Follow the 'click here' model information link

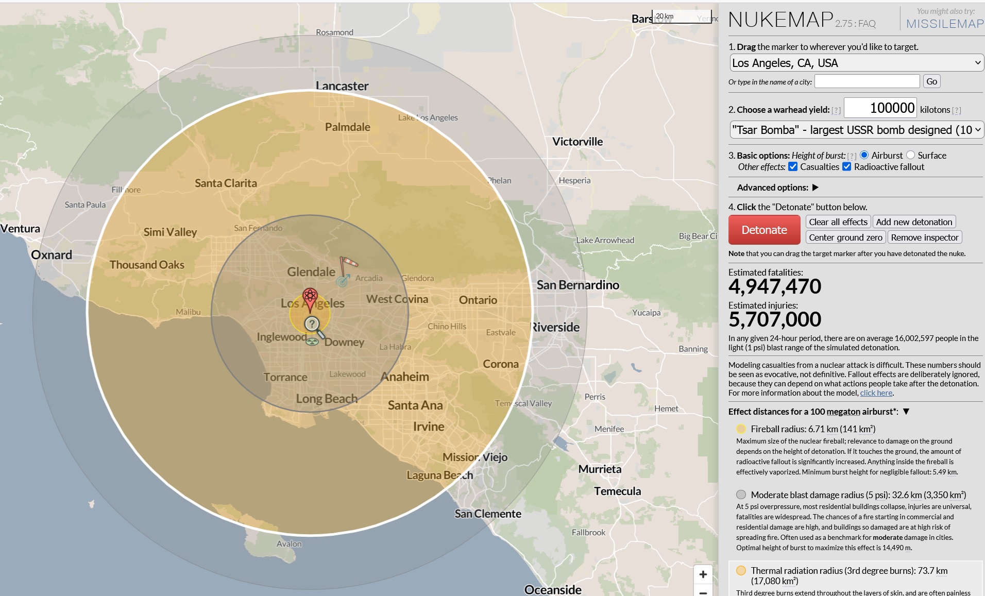pyautogui.click(x=876, y=393)
